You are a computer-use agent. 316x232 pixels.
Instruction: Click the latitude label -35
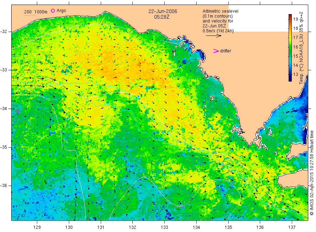click(x=4, y=147)
